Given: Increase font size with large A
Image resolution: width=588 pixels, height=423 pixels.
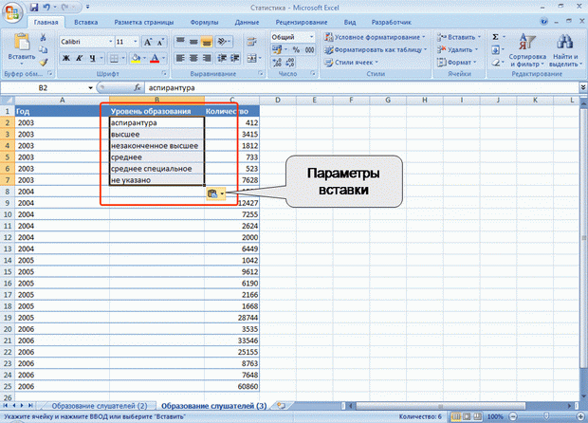Looking at the screenshot, I should (x=148, y=42).
